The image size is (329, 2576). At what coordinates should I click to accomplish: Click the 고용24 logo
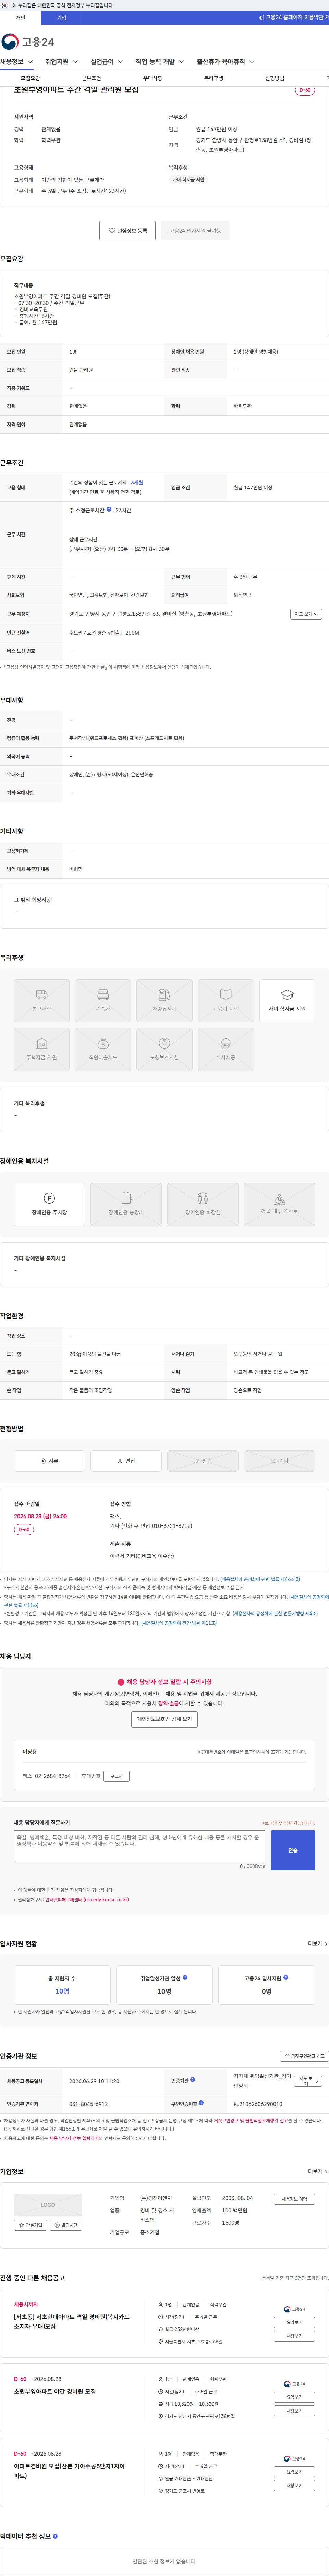tap(28, 42)
